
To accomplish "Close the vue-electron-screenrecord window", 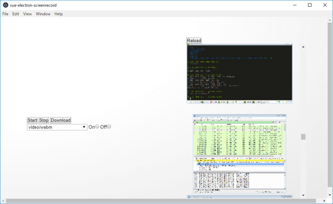I will [x=325, y=5].
